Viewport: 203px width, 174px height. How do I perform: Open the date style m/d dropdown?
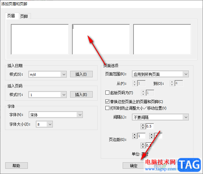point(48,74)
